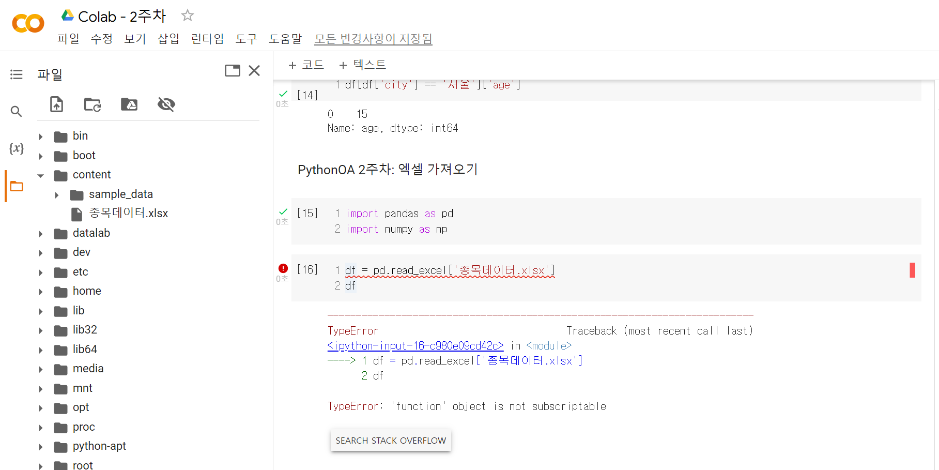
Task: Select the mnt folder
Action: tap(82, 388)
